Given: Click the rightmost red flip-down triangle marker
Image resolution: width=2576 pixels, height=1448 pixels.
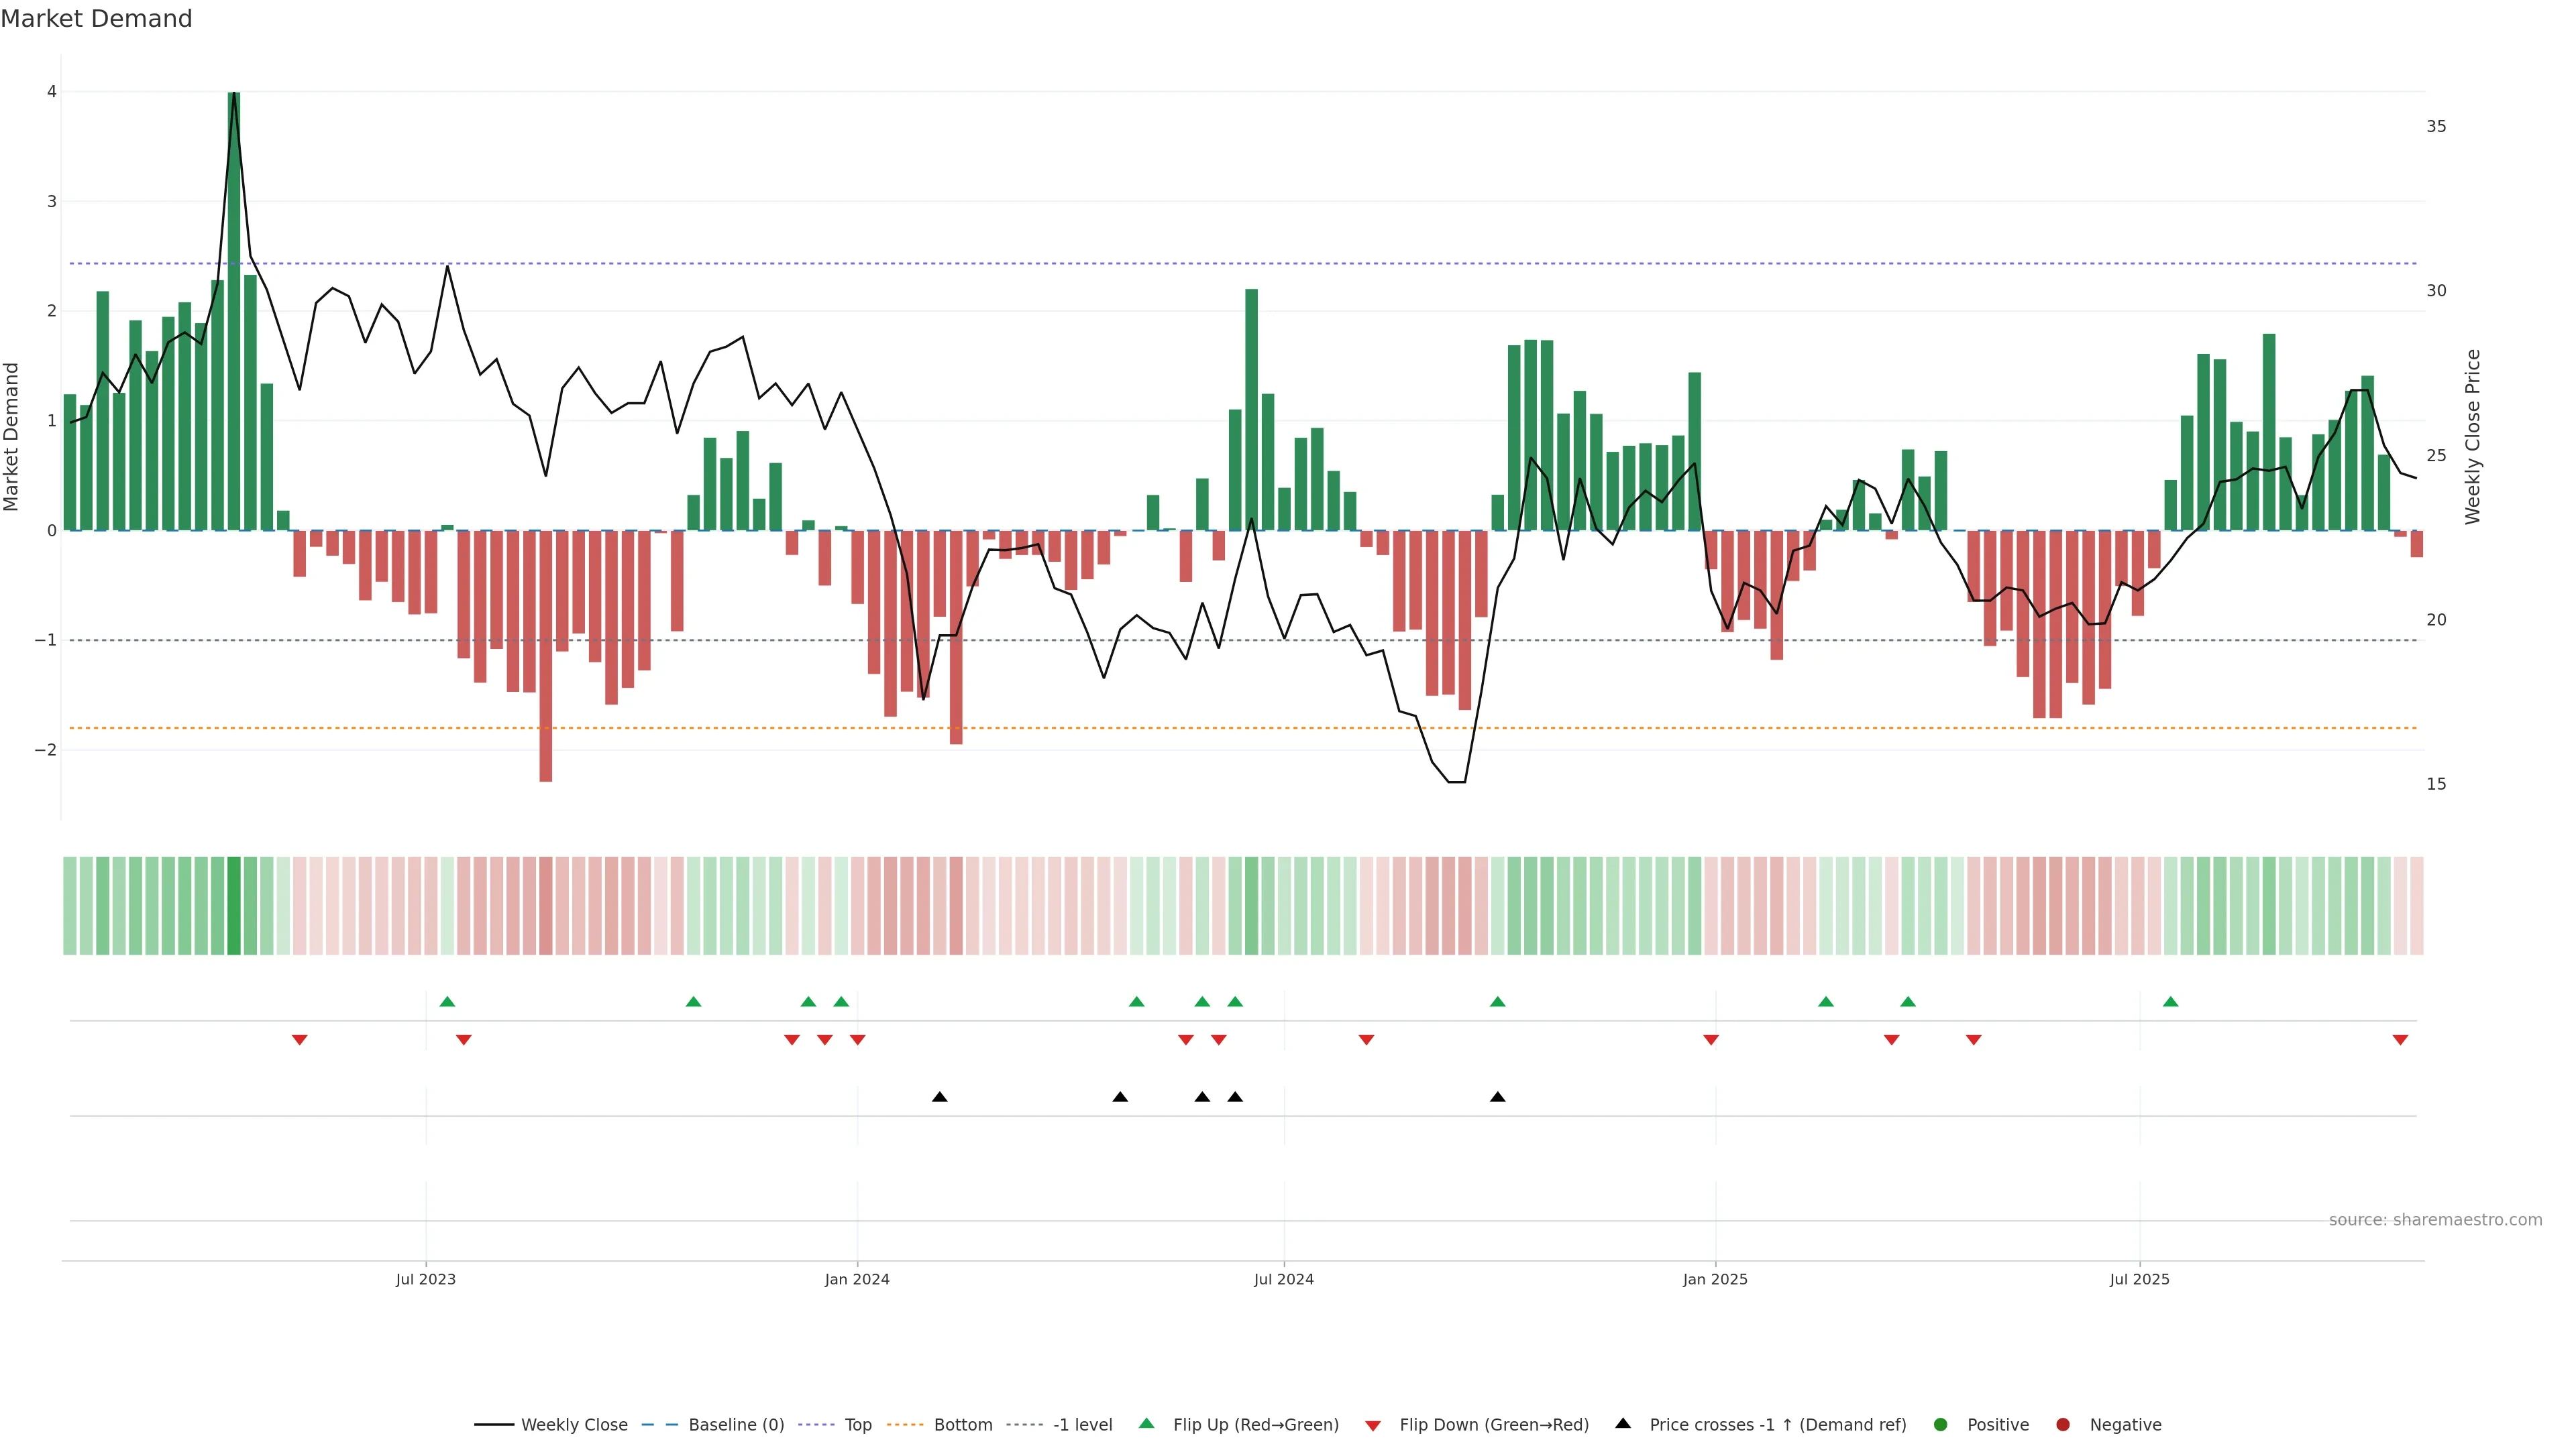Looking at the screenshot, I should pyautogui.click(x=2400, y=1040).
